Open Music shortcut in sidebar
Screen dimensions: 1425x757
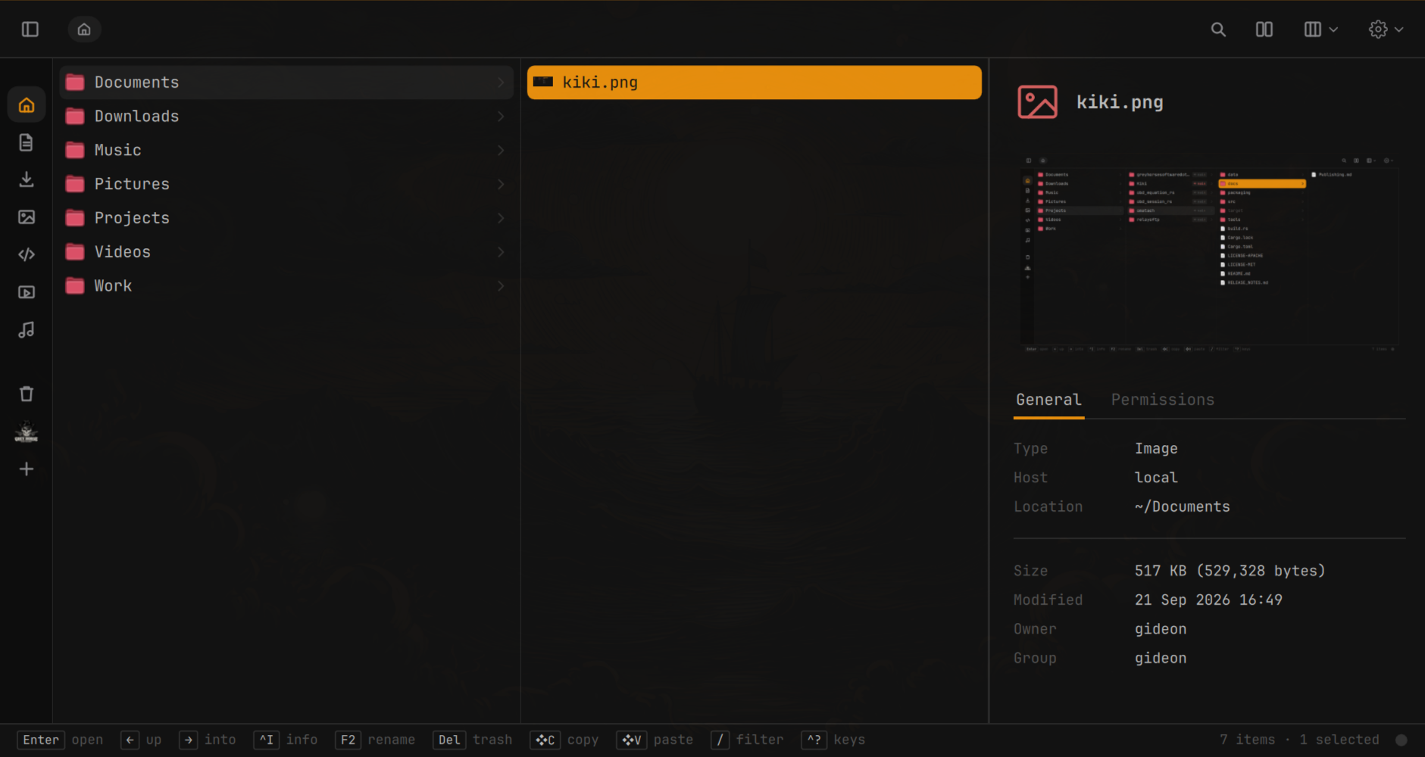[x=27, y=330]
